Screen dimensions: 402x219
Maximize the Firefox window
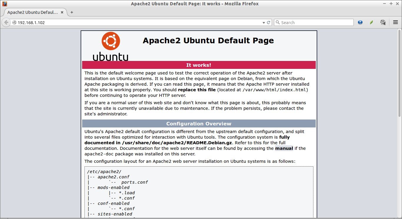[391, 4]
